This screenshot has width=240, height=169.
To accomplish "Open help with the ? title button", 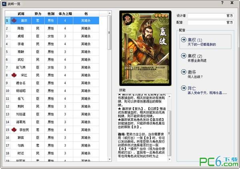I will pyautogui.click(x=222, y=3).
